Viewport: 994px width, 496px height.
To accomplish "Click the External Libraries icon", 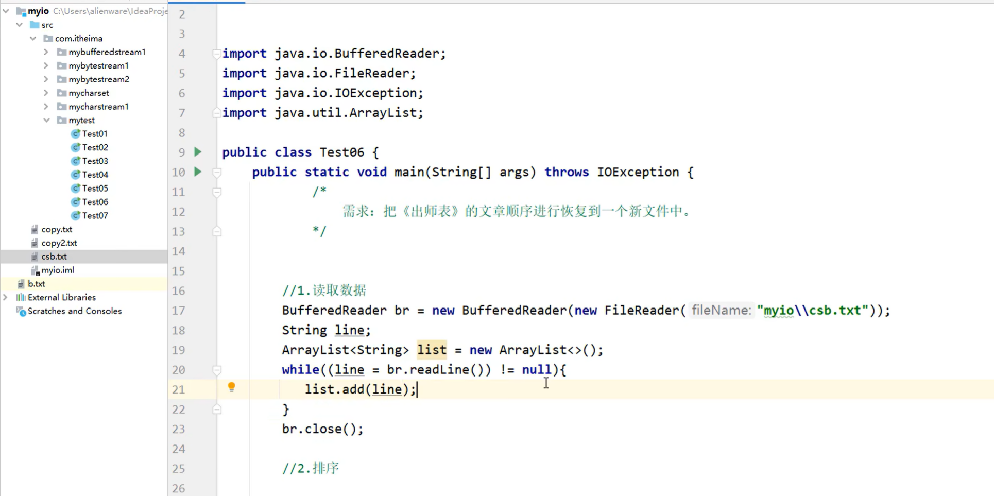I will (x=20, y=297).
